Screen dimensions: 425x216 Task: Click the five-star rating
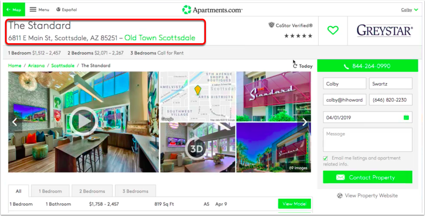[x=298, y=35]
